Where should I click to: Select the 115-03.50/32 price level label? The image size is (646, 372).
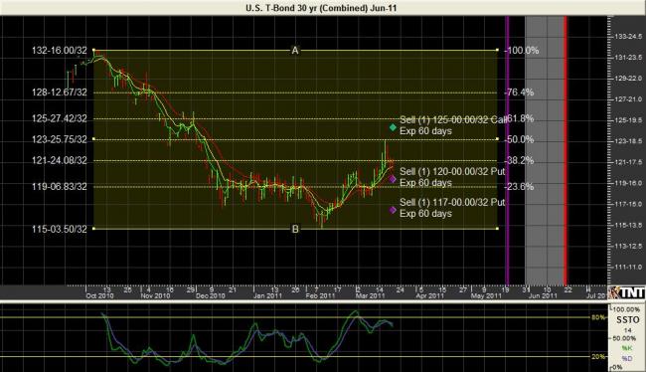click(x=60, y=229)
